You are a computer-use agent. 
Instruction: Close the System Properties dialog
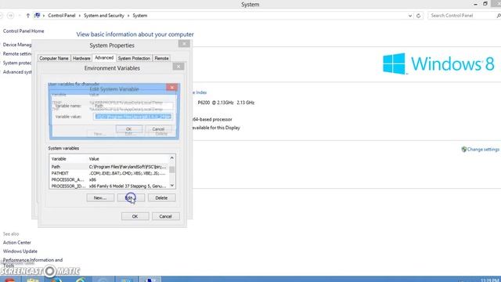click(184, 44)
